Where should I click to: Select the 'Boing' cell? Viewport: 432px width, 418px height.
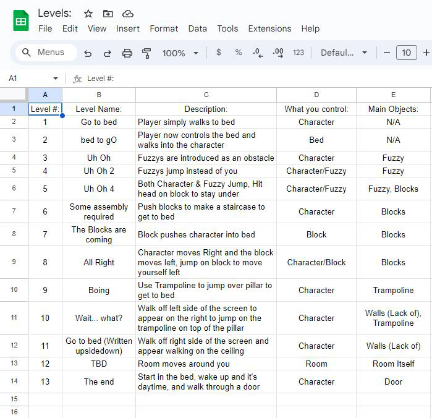[99, 290]
